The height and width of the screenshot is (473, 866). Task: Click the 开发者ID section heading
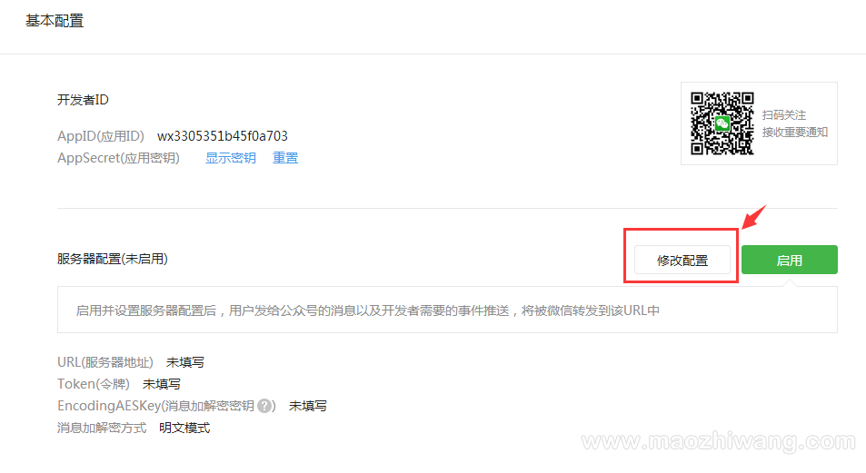click(83, 100)
